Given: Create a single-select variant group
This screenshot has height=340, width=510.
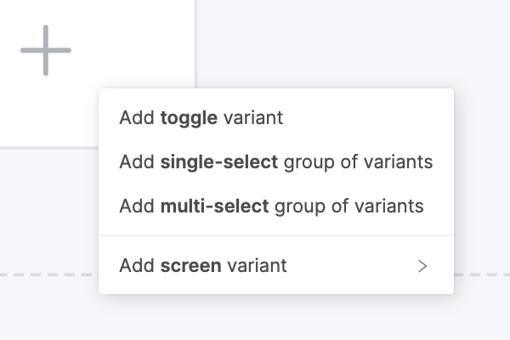Looking at the screenshot, I should coord(276,161).
